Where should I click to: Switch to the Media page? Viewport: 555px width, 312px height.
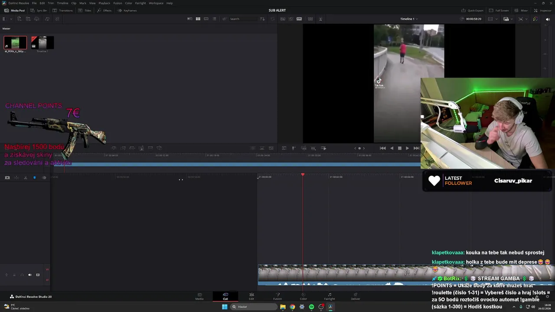(x=199, y=296)
